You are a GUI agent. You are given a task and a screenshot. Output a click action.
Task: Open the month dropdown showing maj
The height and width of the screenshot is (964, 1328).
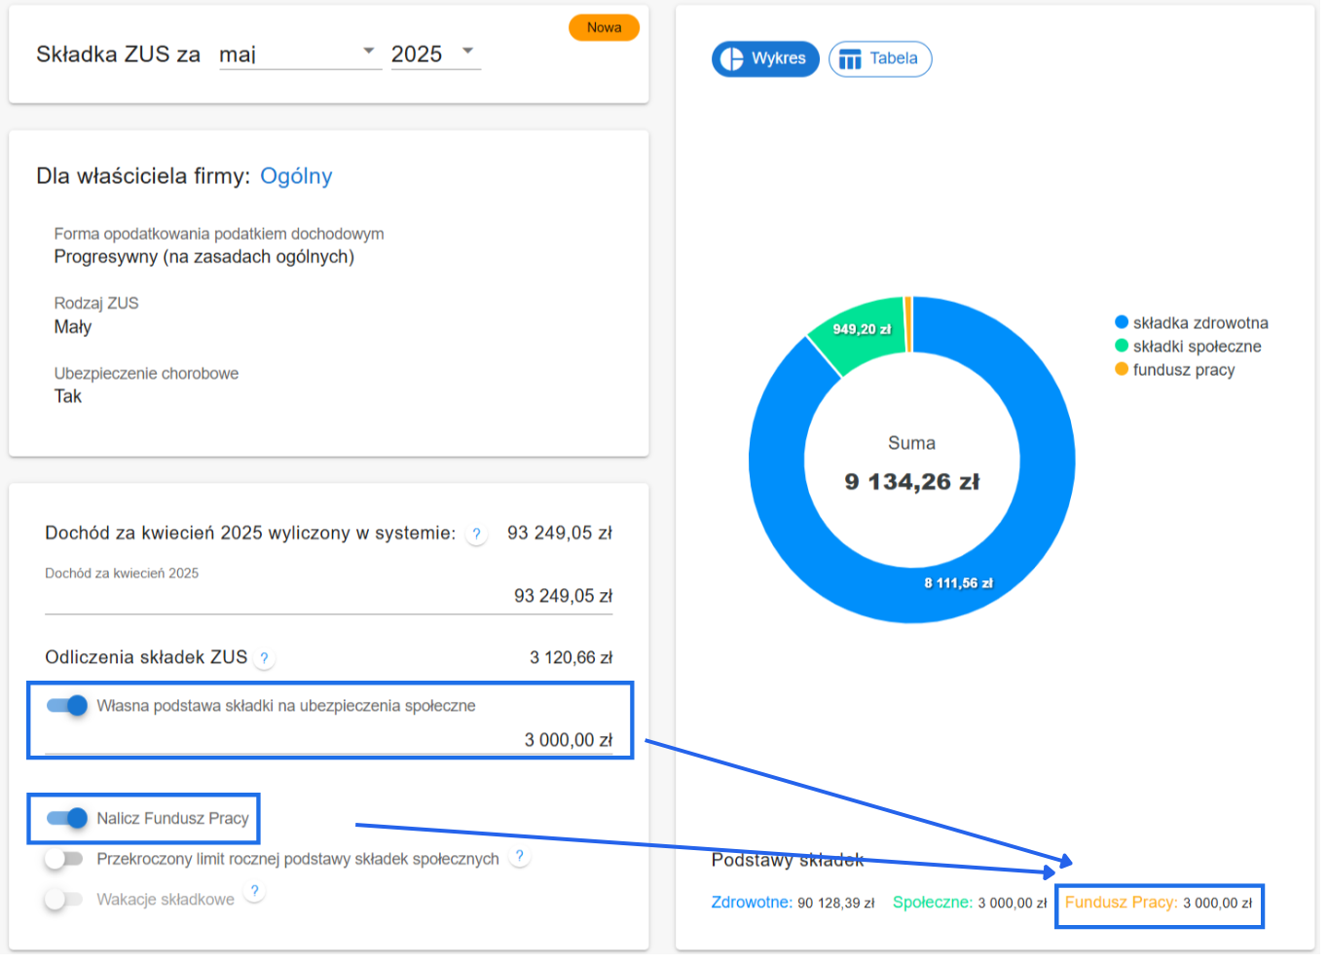[299, 54]
